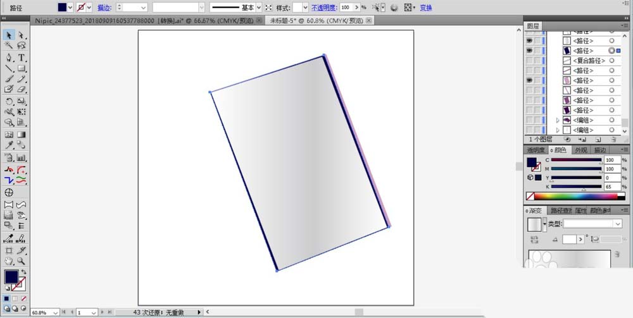
Task: Select the Rotate tool
Action: [9, 101]
